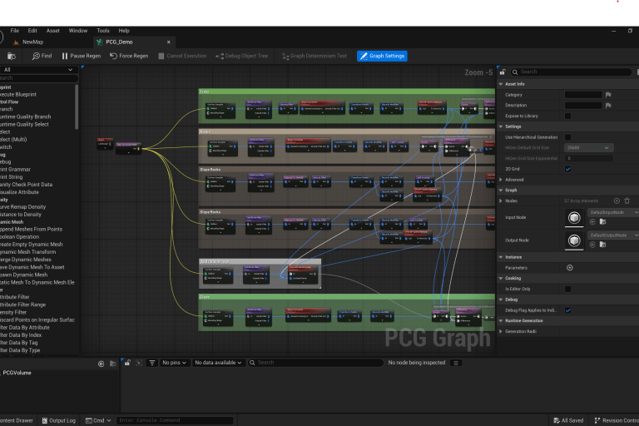Click the All Saved status indicator
The image size is (639, 426).
568,420
